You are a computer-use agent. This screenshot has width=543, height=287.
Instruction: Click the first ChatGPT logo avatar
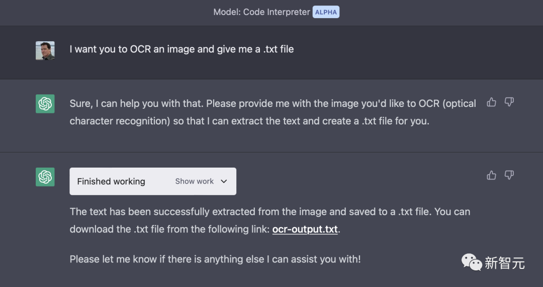coord(45,104)
